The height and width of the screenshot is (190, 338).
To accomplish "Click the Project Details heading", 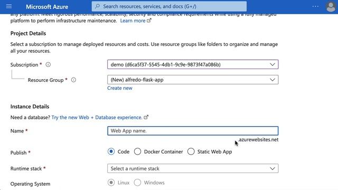I will (x=28, y=33).
